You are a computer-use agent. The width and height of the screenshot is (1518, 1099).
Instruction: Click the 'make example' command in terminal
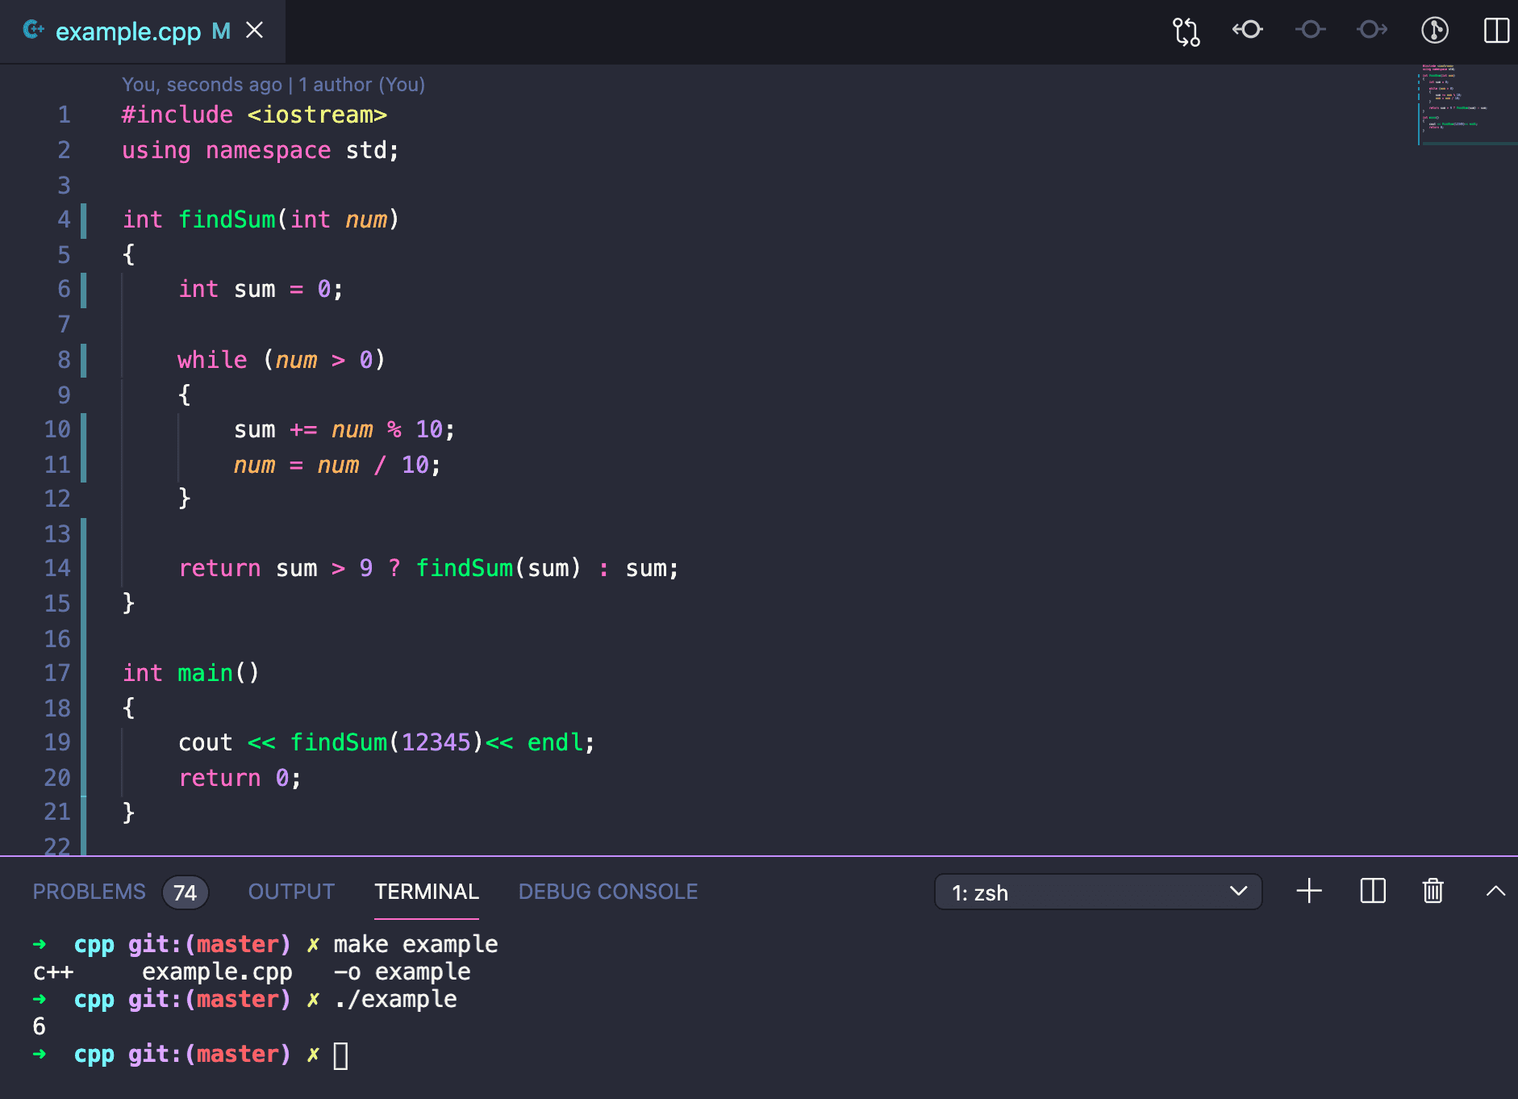[x=415, y=944]
